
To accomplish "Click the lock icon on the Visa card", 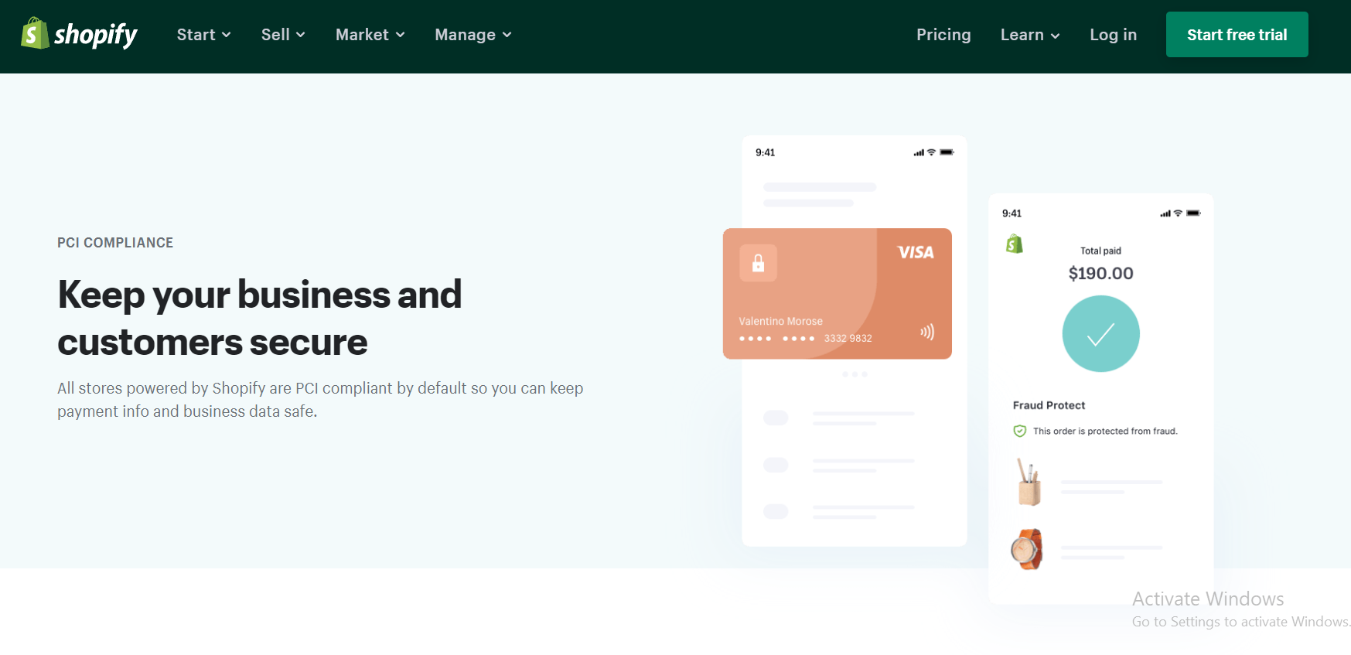I will click(758, 263).
